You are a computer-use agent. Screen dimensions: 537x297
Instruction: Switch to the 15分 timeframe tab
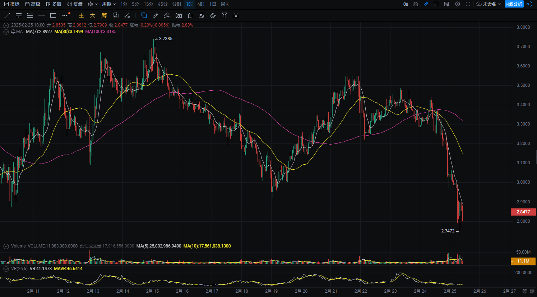click(148, 4)
